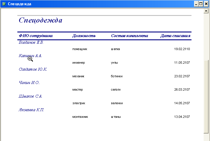
Task: Close the Спецодежда report window
Action: click(x=206, y=4)
